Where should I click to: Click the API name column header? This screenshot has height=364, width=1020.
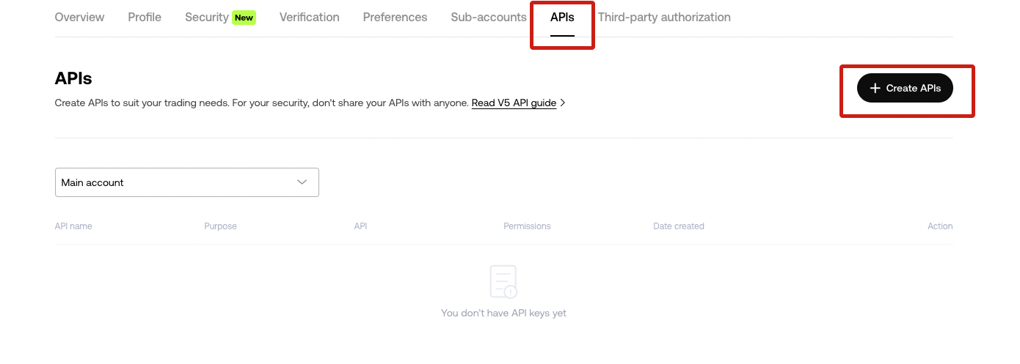point(73,226)
